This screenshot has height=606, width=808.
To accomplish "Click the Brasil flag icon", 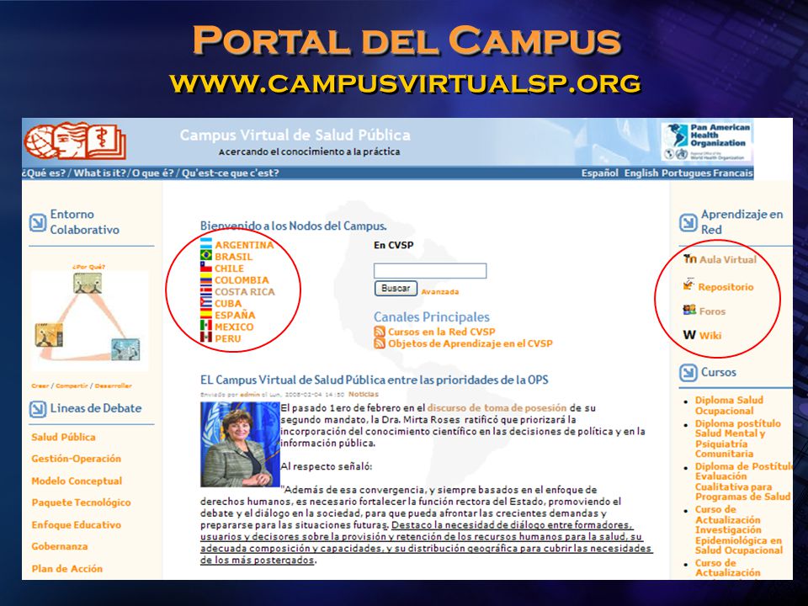I will (206, 256).
